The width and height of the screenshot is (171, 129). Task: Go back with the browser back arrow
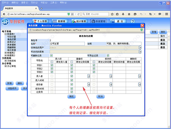[x=4, y=14]
